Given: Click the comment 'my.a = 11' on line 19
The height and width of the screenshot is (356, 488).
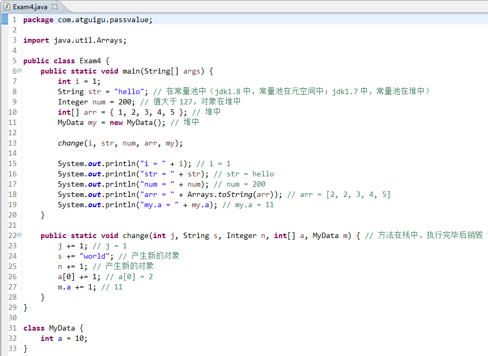Looking at the screenshot, I should point(255,205).
